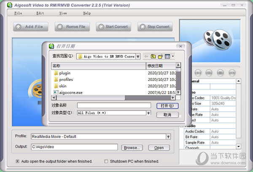Collapse the Audio section expander
The image size is (253, 172).
(x=181, y=126)
